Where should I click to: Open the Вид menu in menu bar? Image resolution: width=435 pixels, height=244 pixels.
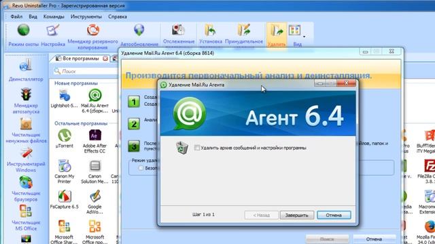point(33,16)
